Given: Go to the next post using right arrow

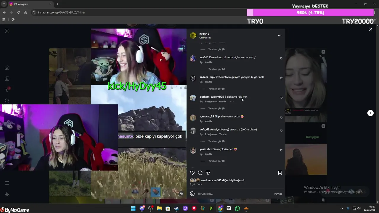Looking at the screenshot, I should coord(370,113).
